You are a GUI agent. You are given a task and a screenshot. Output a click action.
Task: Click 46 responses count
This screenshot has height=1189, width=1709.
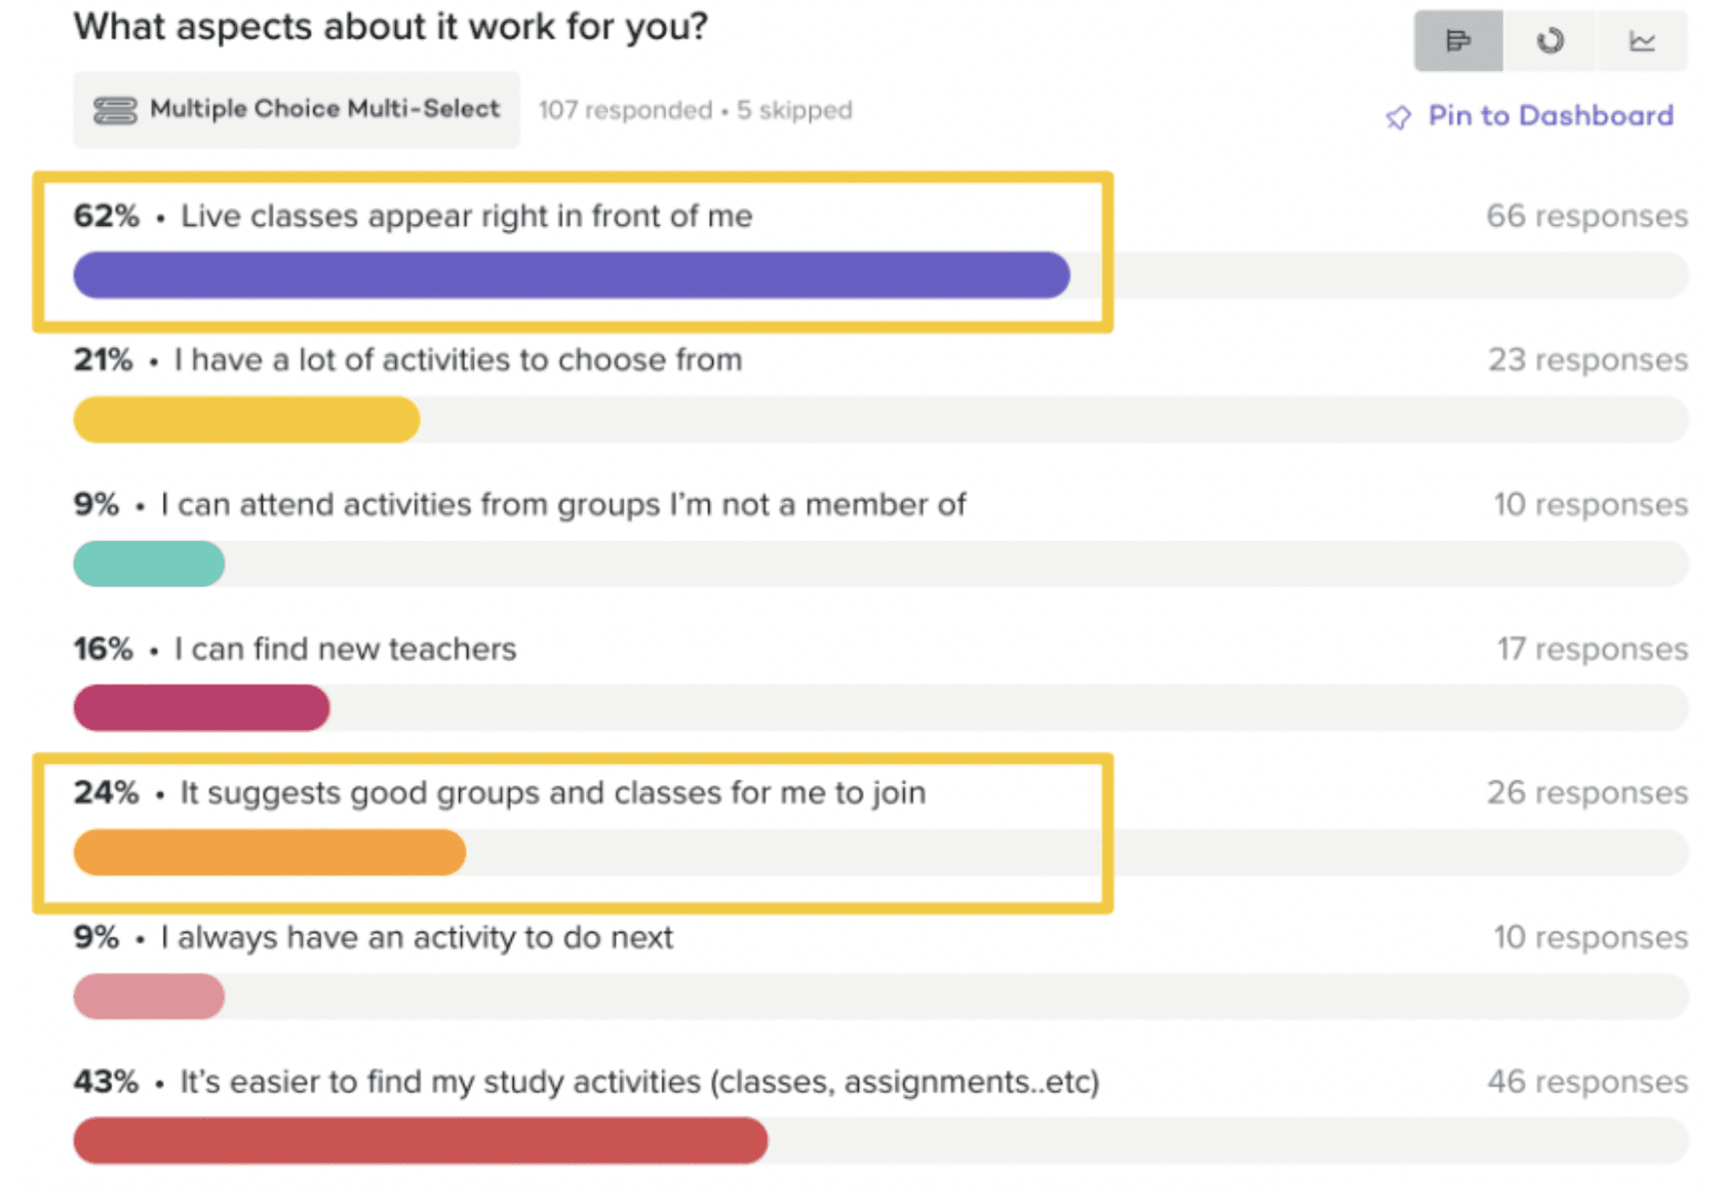coord(1586,1081)
